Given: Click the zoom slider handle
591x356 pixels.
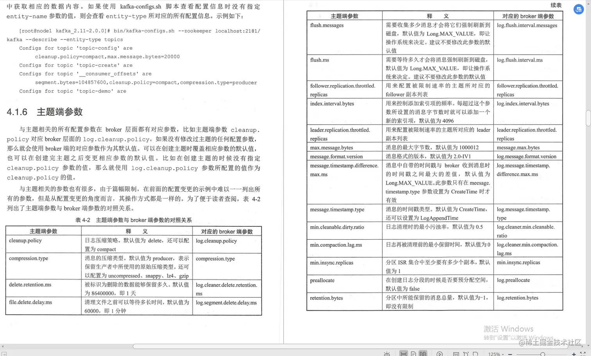Looking at the screenshot, I should 543,353.
